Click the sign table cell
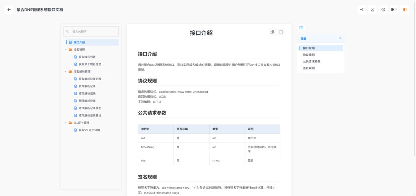Screen dimensions: 416x196 [x=156, y=161]
